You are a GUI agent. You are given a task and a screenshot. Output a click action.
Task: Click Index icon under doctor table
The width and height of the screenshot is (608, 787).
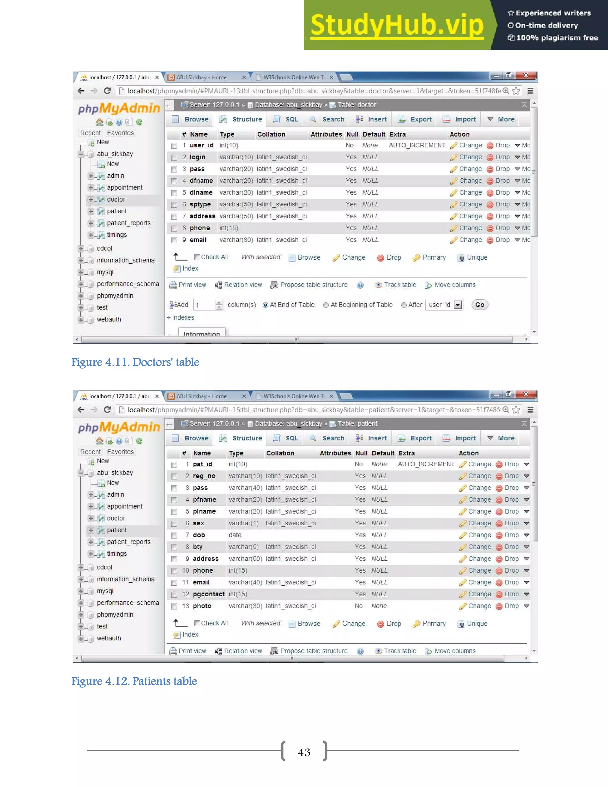(177, 268)
